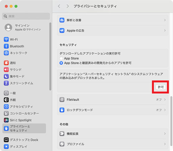Go forward with the right arrow
This screenshot has width=173, height=151.
click(67, 6)
